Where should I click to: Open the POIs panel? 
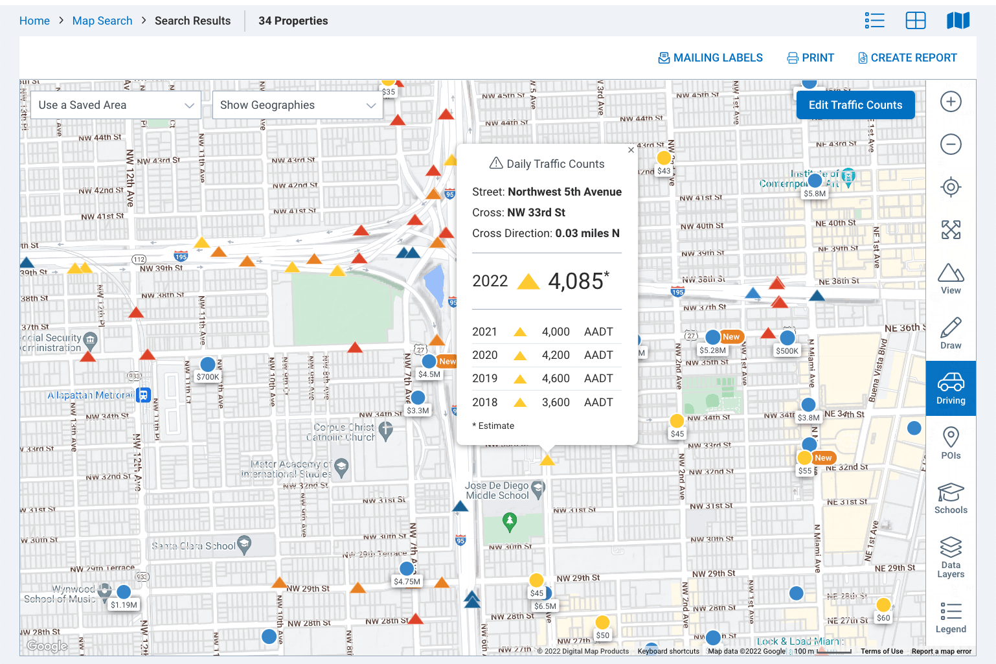(950, 442)
